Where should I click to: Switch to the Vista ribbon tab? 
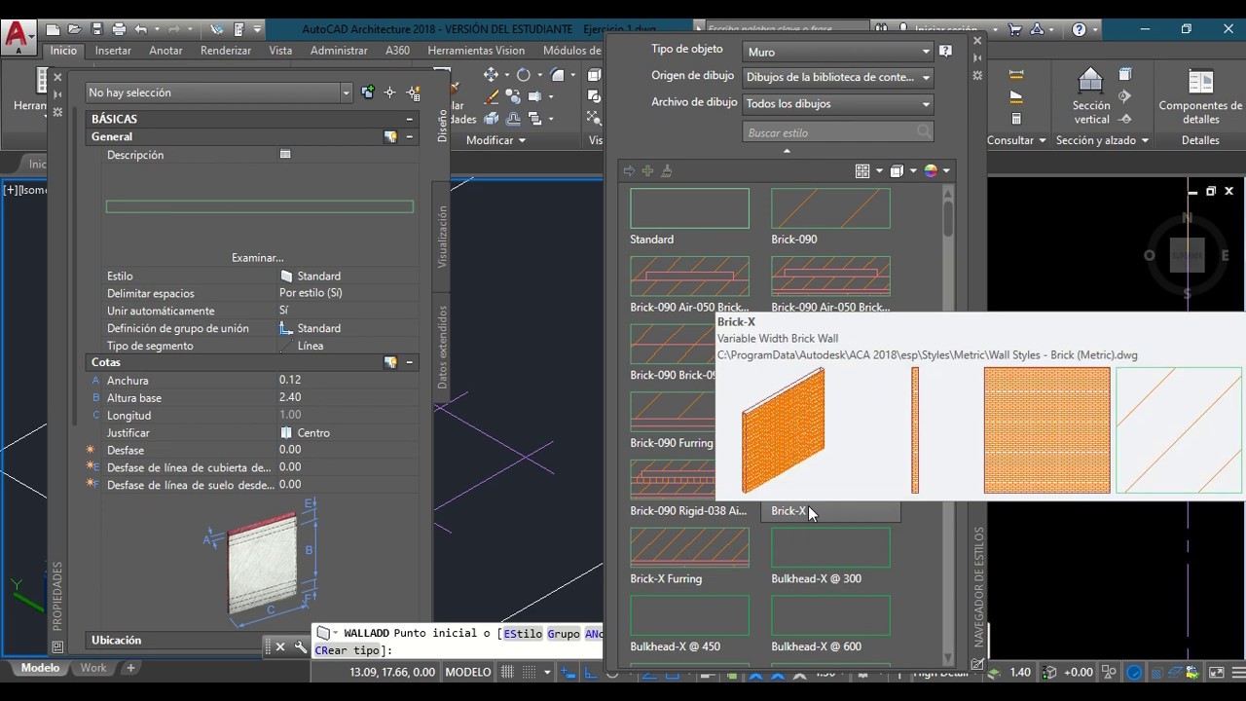click(x=280, y=51)
